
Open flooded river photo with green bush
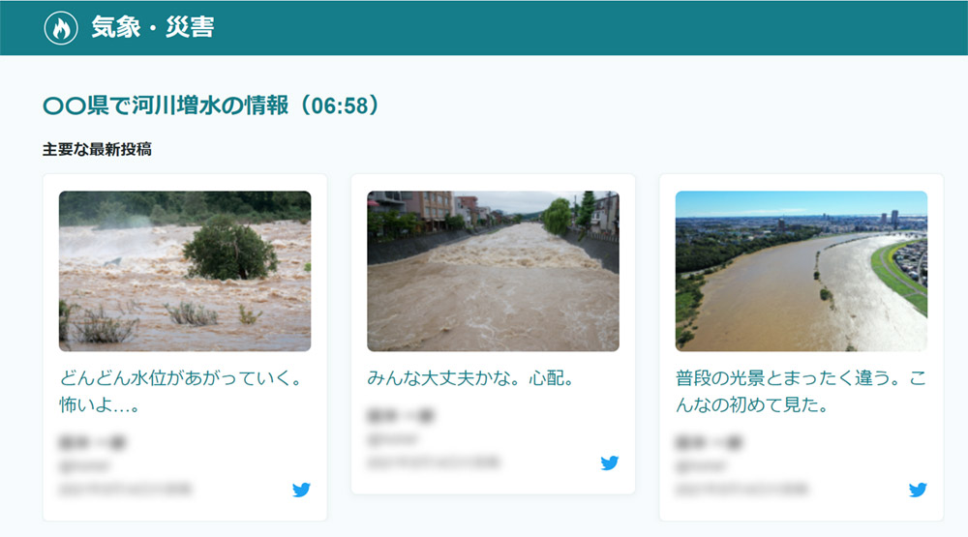[x=185, y=271]
